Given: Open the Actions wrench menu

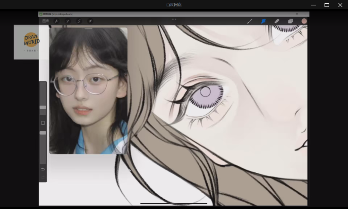Looking at the screenshot, I should 56,21.
